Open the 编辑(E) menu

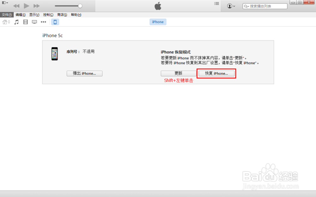[21, 15]
